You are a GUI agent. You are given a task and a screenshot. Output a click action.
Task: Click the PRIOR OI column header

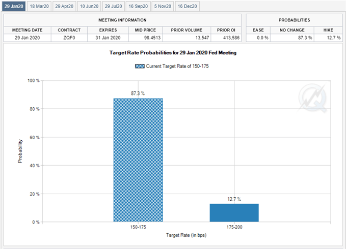coord(226,30)
